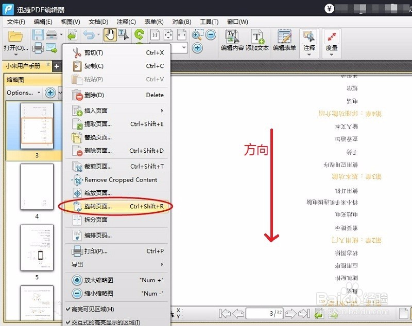Open the 编辑内容 edit content tool

click(x=232, y=41)
